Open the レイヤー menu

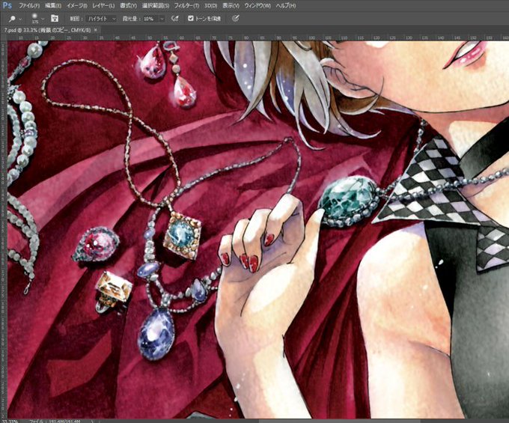point(103,6)
